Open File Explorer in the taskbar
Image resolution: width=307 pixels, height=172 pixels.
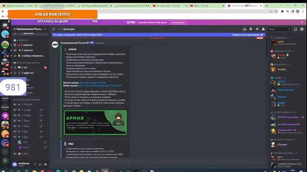click(35, 171)
